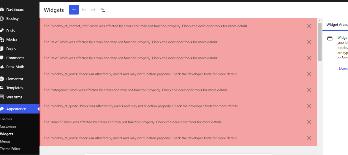348x155 pixels.
Task: Open the List View icon
Action: [103, 10]
